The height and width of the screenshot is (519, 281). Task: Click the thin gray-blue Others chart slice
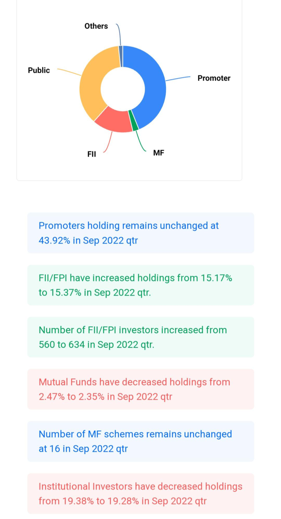(121, 56)
